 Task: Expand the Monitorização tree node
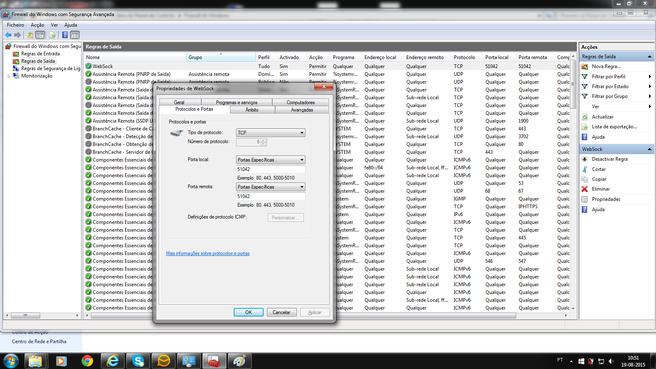point(9,76)
